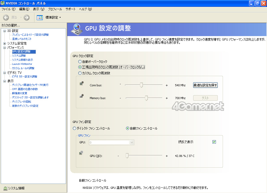Open the ヘルプ(H) menu
Screen dimensions: 267x193
86,9
